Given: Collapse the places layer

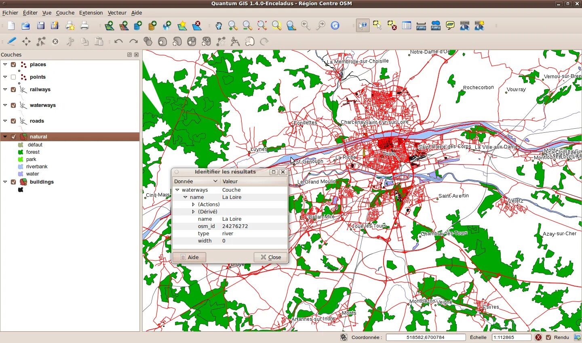Looking at the screenshot, I should click(5, 65).
